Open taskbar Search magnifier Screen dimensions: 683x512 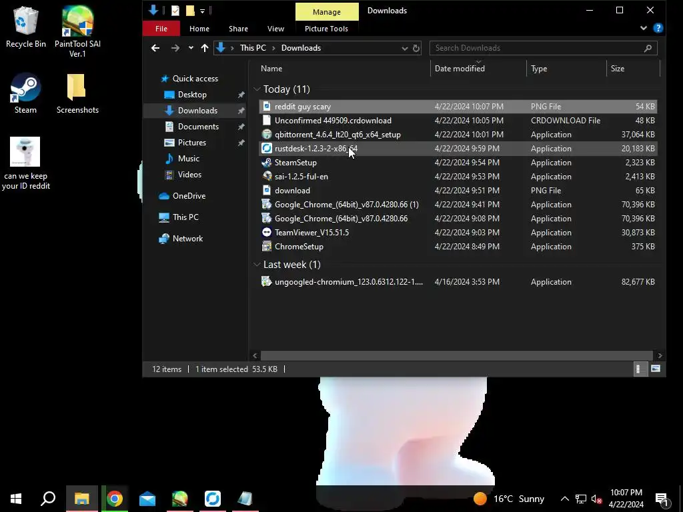click(48, 499)
